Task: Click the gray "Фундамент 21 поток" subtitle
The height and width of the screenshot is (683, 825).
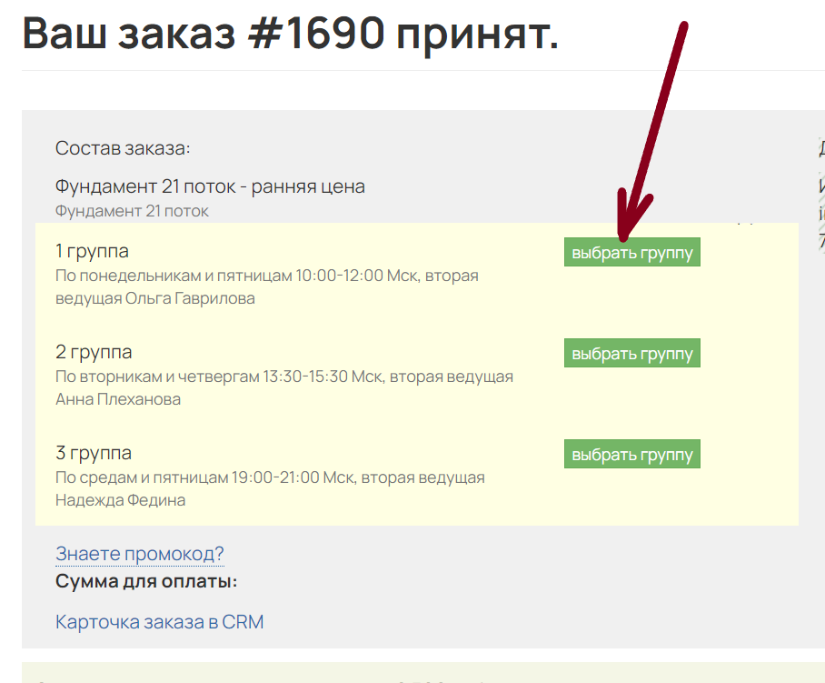Action: coord(132,211)
